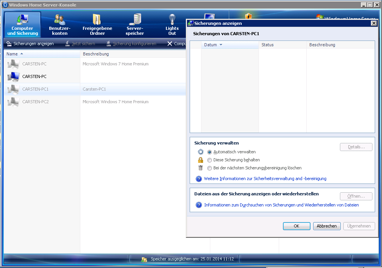Click the trash can icon in Sicherung verwalten
Viewport: 382px width, 268px height.
[x=200, y=168]
